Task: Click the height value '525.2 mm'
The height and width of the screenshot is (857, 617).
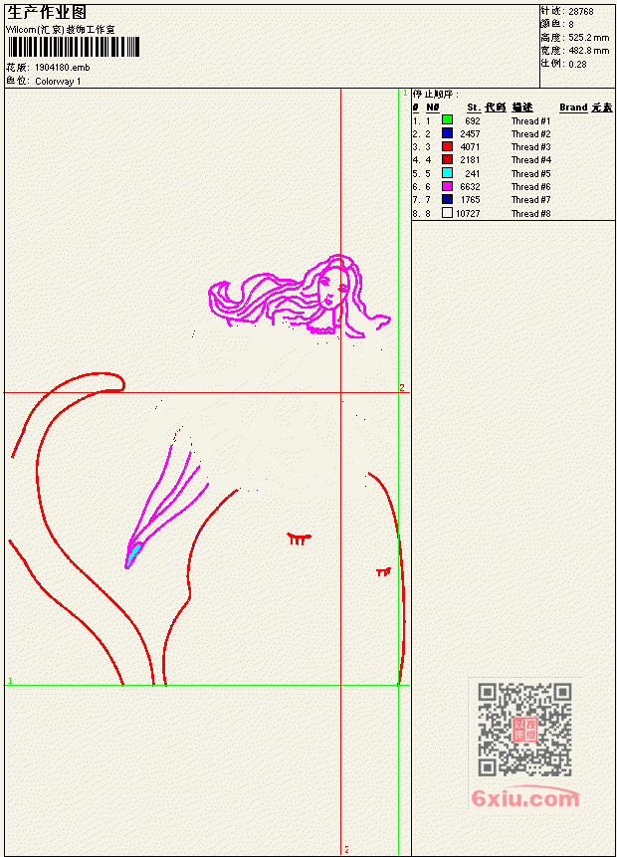Action: [x=588, y=37]
